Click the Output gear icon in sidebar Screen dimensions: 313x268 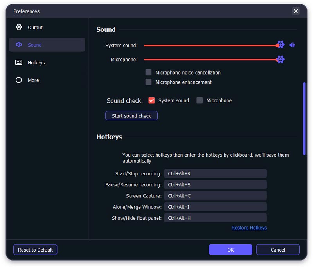(19, 27)
